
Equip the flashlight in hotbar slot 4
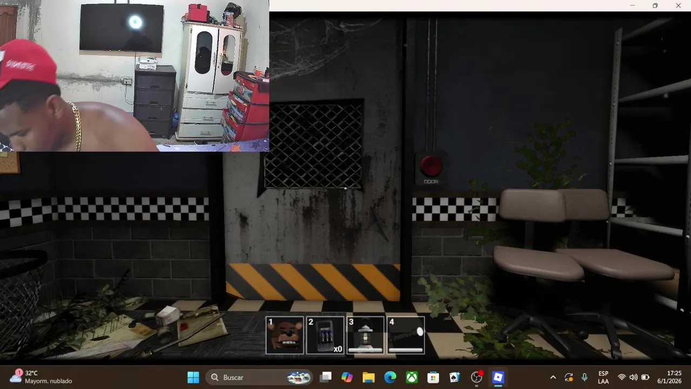[x=406, y=335]
